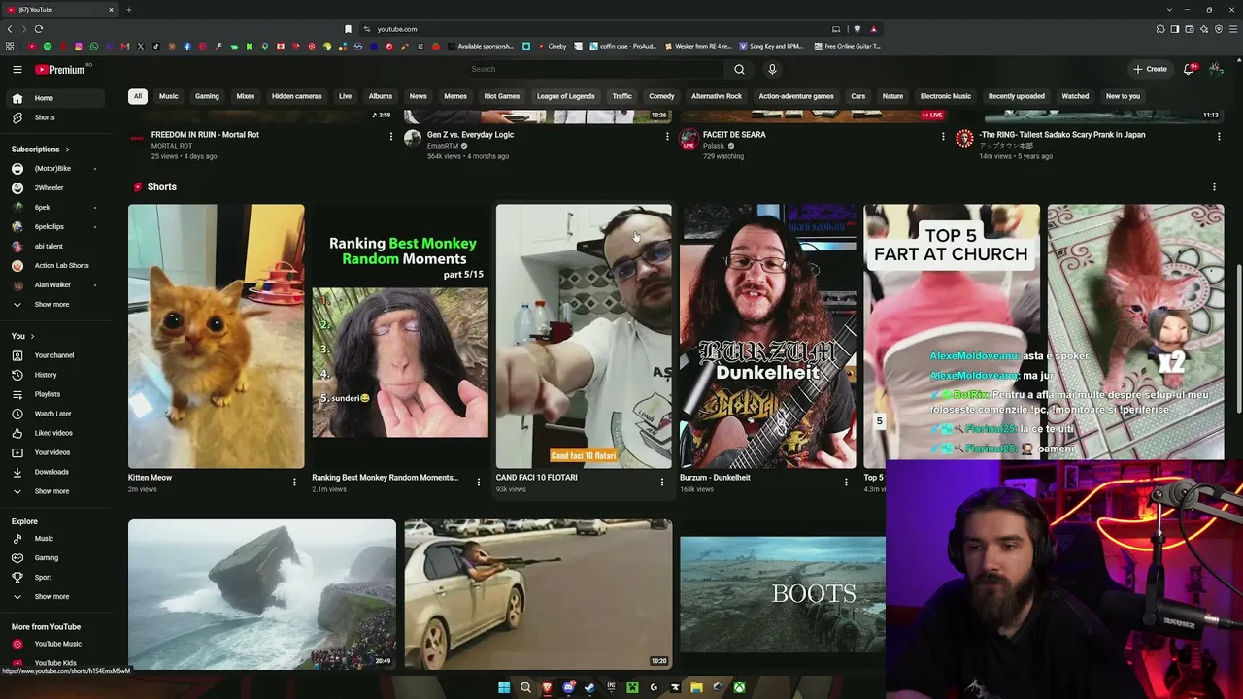Go back with the browser back arrow
The image size is (1243, 699).
(x=10, y=29)
